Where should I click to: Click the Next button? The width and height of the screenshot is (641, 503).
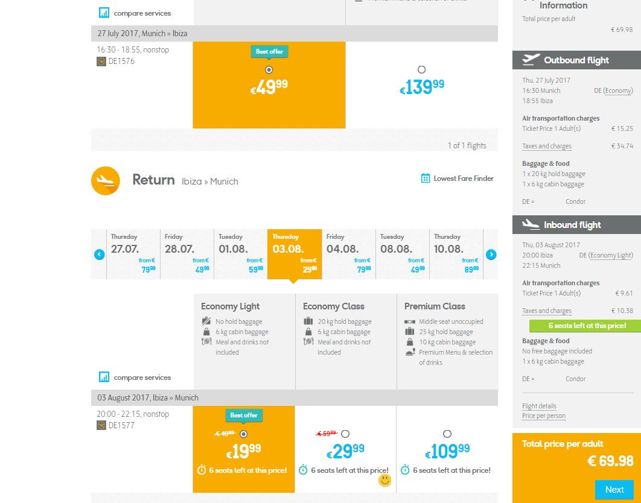click(614, 490)
